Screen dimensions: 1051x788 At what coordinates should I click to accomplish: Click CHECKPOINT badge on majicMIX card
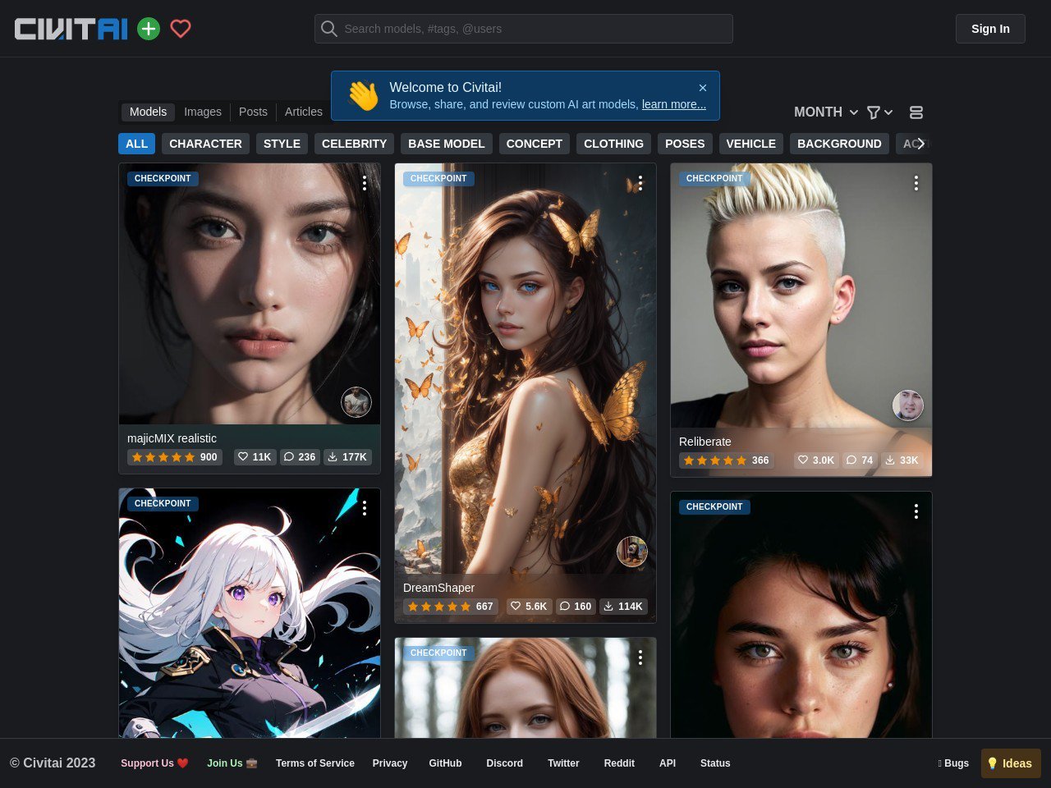click(163, 178)
